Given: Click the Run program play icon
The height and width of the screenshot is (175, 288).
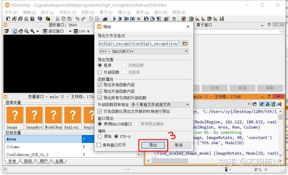Looking at the screenshot, I should tap(114, 19).
